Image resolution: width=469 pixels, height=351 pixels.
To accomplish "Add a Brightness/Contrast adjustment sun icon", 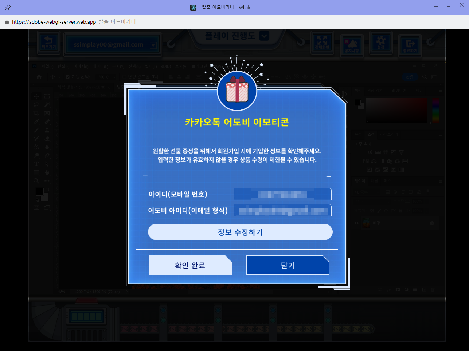I will [x=370, y=152].
